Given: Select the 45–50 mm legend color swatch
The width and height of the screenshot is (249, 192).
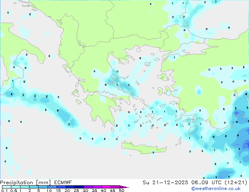Looking at the screenshot, I should [115, 187].
